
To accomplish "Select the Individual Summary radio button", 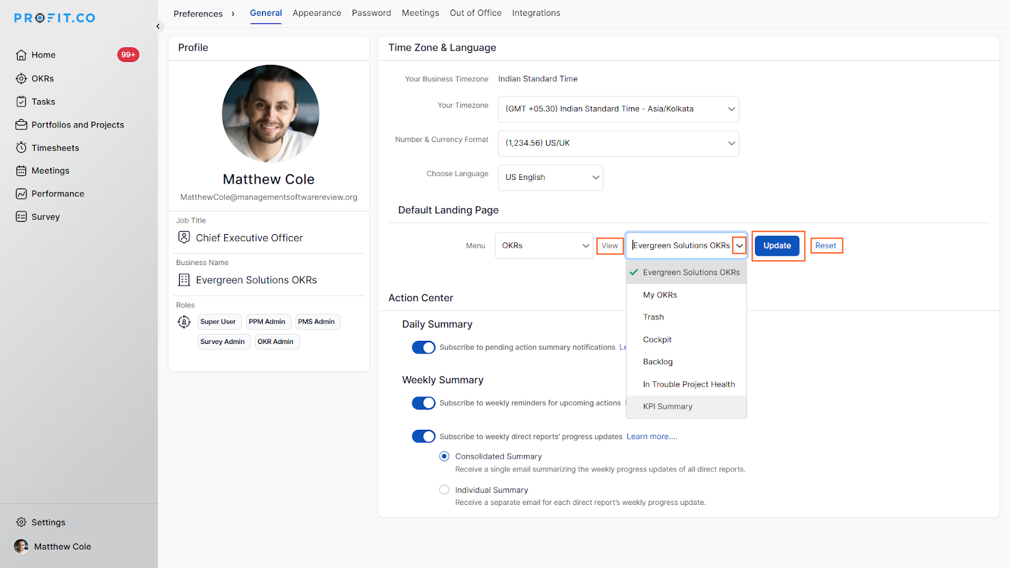I will tap(444, 490).
